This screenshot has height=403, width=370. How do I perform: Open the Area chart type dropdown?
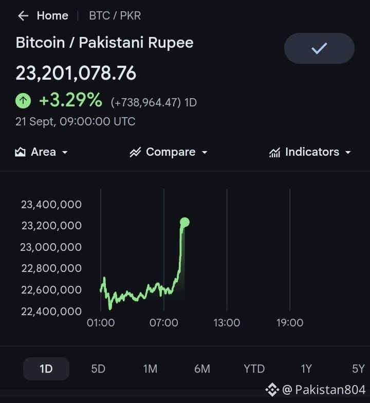[65, 152]
